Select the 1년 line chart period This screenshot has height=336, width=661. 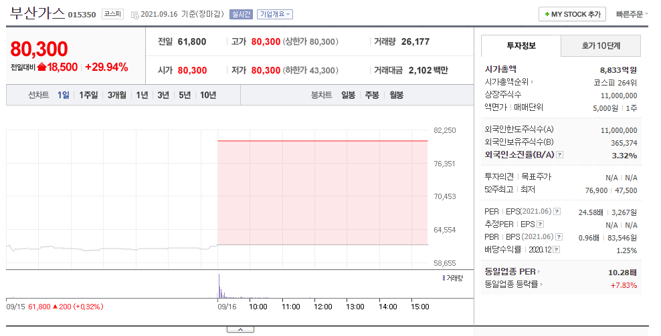coord(142,95)
